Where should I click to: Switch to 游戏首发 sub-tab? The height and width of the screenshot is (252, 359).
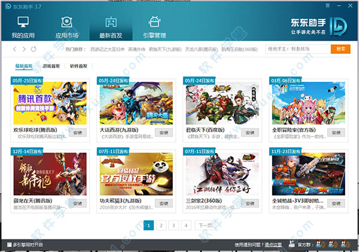pyautogui.click(x=51, y=66)
